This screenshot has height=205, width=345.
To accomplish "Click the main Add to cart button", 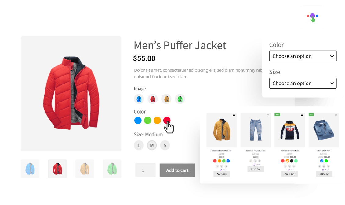I will tap(177, 170).
